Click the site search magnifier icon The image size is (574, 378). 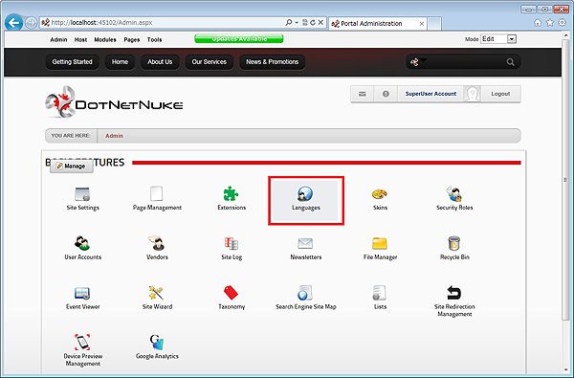[510, 62]
